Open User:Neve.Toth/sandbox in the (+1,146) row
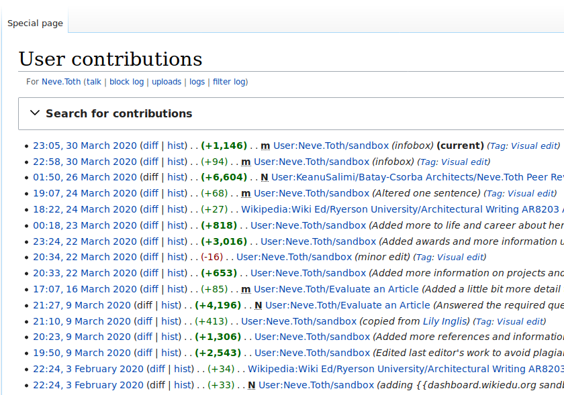The image size is (564, 395). pos(331,146)
